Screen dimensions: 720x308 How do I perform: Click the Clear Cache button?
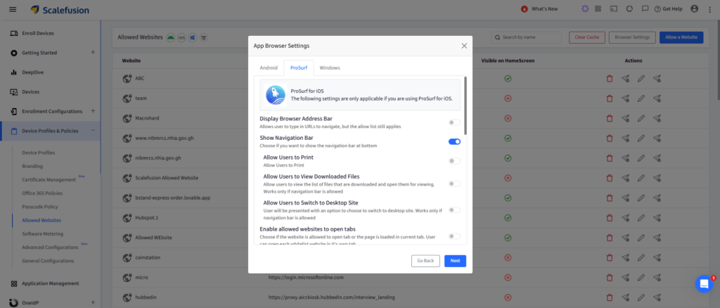tap(586, 37)
